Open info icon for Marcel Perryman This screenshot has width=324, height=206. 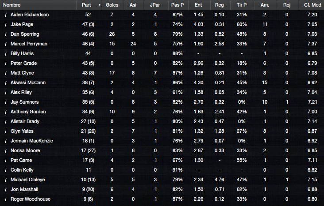click(x=6, y=44)
